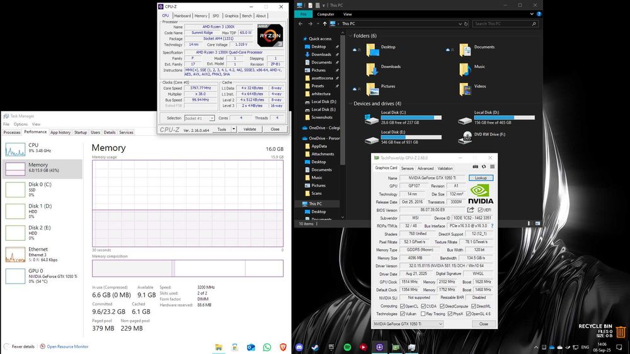Toggle the UEFI checkbox in GPU-Z

480,209
